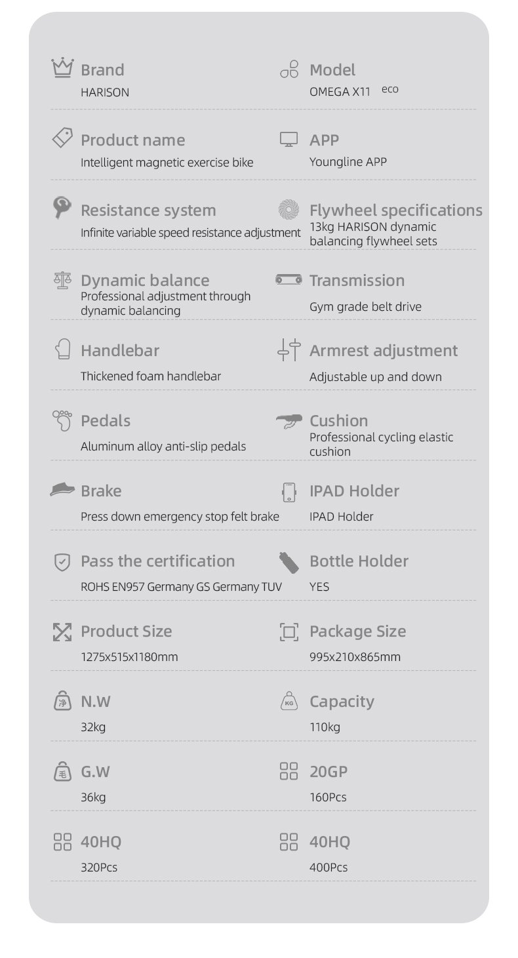Viewport: 518px width, 958px height.
Task: Click the monitor icon next to APP
Action: pyautogui.click(x=289, y=139)
